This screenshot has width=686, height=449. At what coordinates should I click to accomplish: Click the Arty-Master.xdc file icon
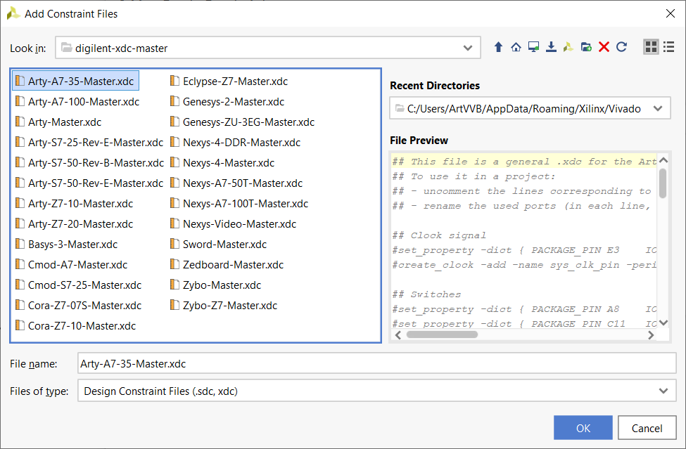pyautogui.click(x=20, y=122)
